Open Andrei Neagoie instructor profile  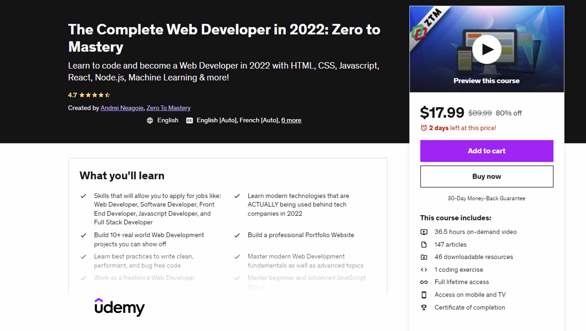(x=122, y=108)
